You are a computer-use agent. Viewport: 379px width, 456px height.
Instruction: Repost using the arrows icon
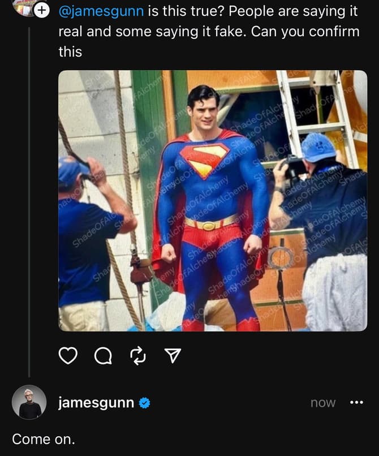pos(138,355)
